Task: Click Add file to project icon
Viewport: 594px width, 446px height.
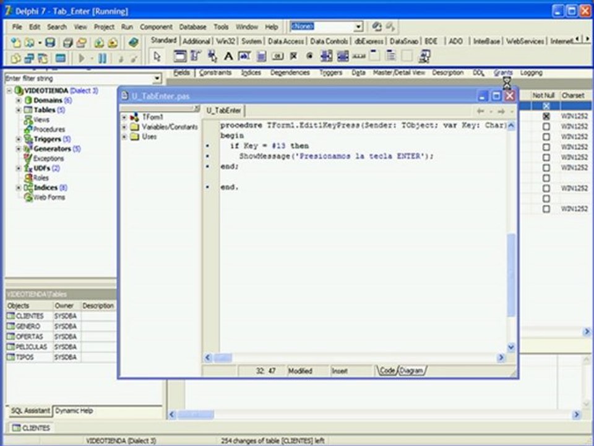Action: coord(99,43)
